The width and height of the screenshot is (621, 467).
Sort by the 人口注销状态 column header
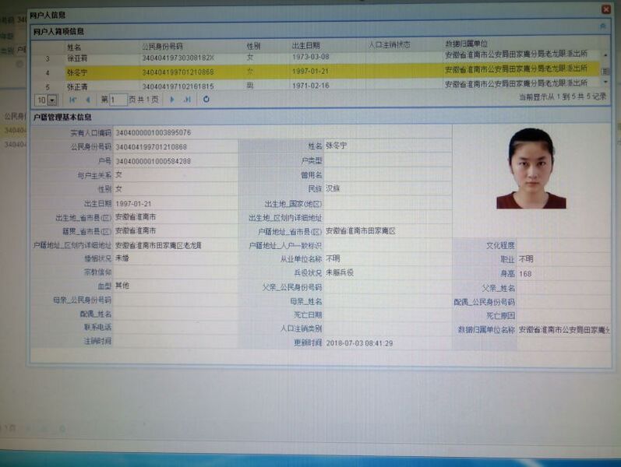click(390, 44)
